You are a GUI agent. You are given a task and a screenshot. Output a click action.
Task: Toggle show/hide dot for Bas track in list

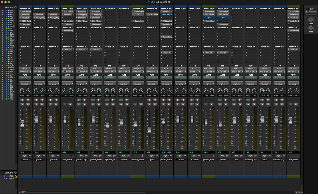pos(3,10)
